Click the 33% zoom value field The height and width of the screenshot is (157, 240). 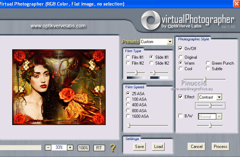[x=59, y=147]
